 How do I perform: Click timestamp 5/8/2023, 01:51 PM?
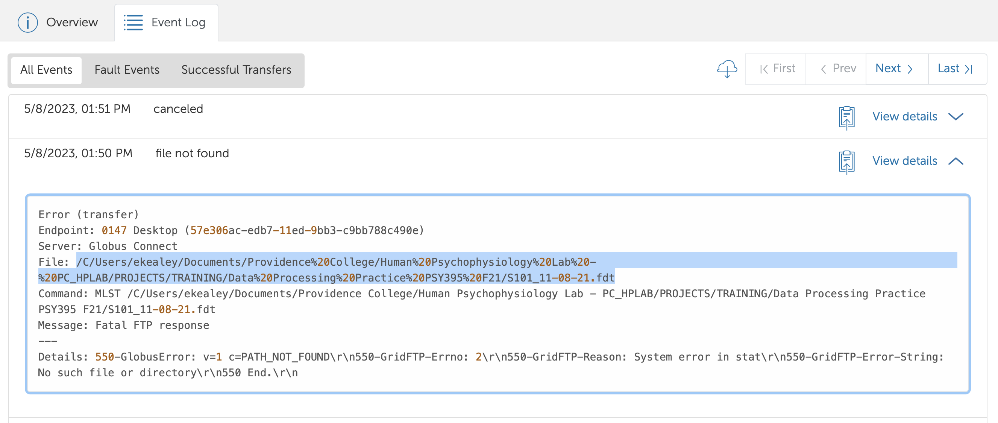pos(77,109)
